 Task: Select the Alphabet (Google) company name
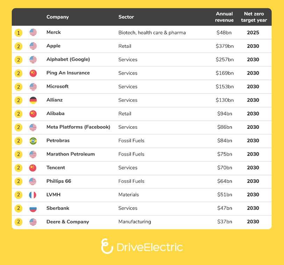pos(68,59)
